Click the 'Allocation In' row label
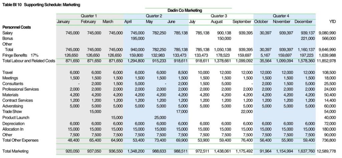Image resolution: width=342 pixels, height=158 pixels. coord(13,129)
